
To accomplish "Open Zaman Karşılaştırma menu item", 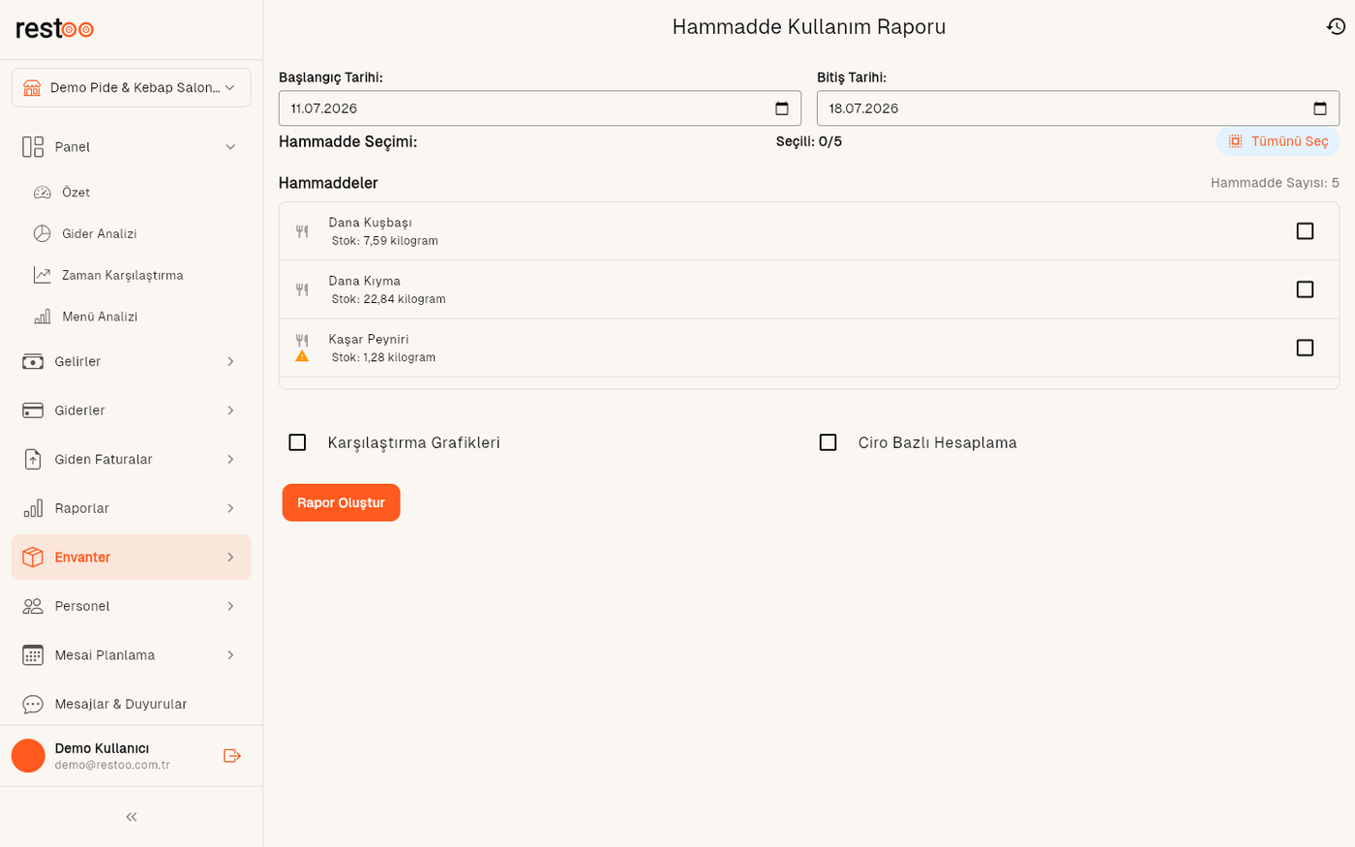I will pyautogui.click(x=122, y=276).
